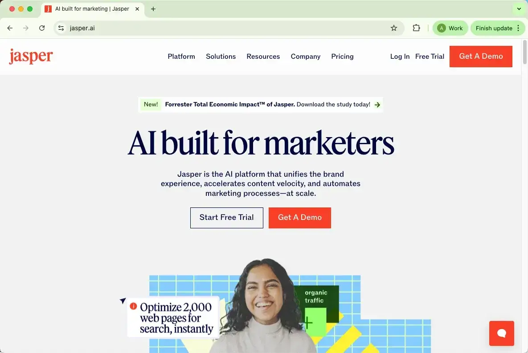The height and width of the screenshot is (353, 528).
Task: Expand the Resources navigation menu
Action: (263, 57)
